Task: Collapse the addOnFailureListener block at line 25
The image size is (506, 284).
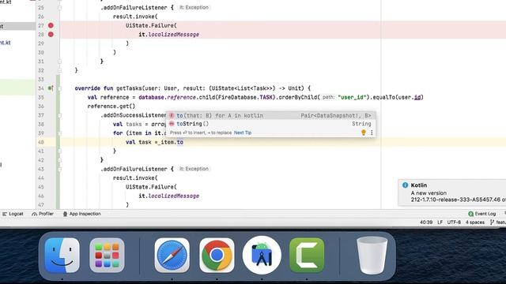Action: pos(60,7)
